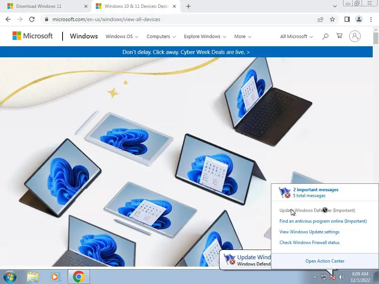Click Check Windows Firewall status
Screen dimensions: 379x284
coord(309,243)
